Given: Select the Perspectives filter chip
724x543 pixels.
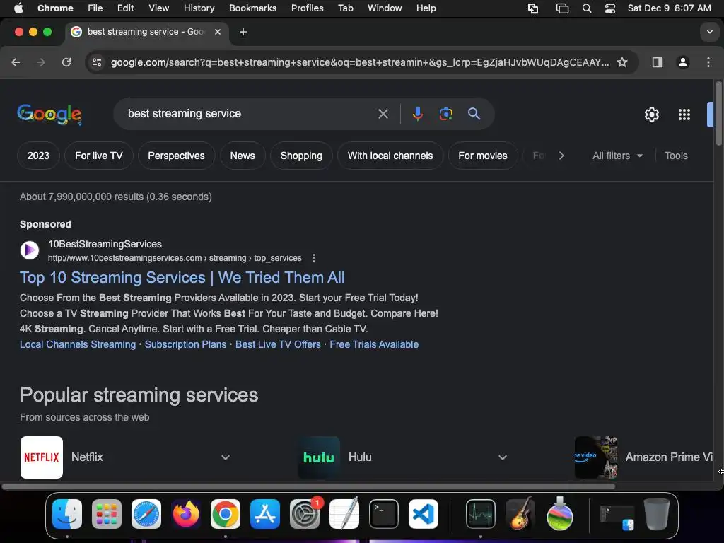Looking at the screenshot, I should [x=176, y=156].
